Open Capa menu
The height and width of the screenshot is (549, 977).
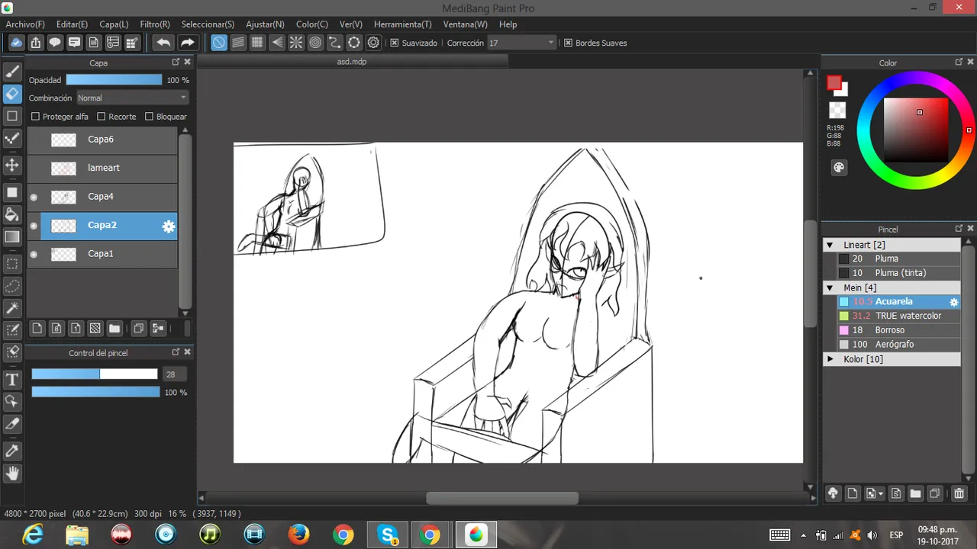point(114,24)
